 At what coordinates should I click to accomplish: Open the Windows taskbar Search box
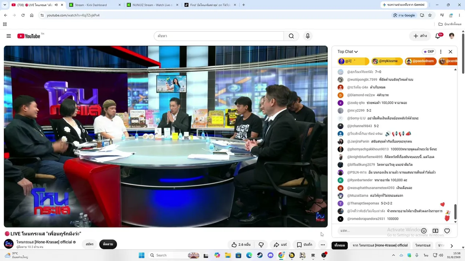click(x=174, y=255)
